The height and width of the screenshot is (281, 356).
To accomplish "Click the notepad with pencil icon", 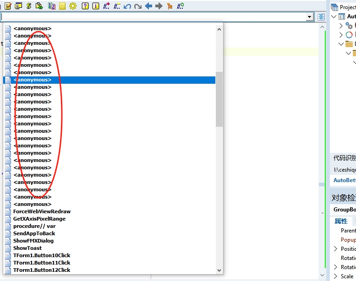I will (x=8, y=6).
